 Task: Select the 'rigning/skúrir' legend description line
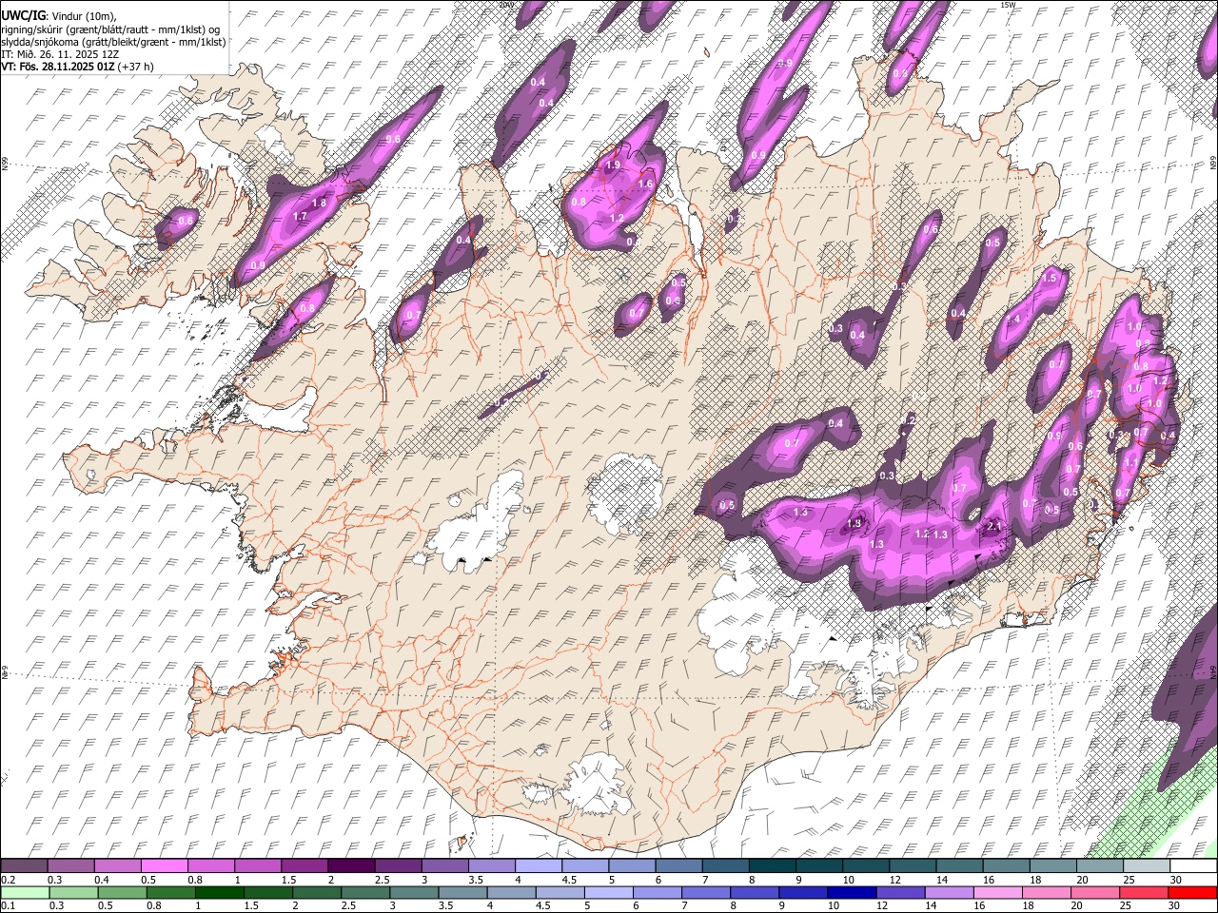pyautogui.click(x=112, y=29)
